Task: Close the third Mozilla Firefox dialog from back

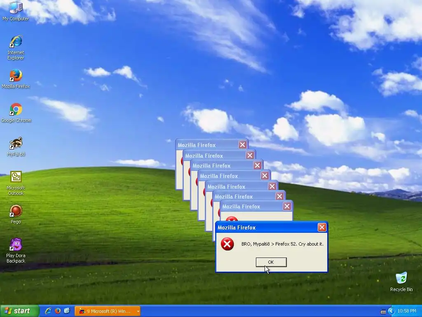Action: pyautogui.click(x=257, y=165)
